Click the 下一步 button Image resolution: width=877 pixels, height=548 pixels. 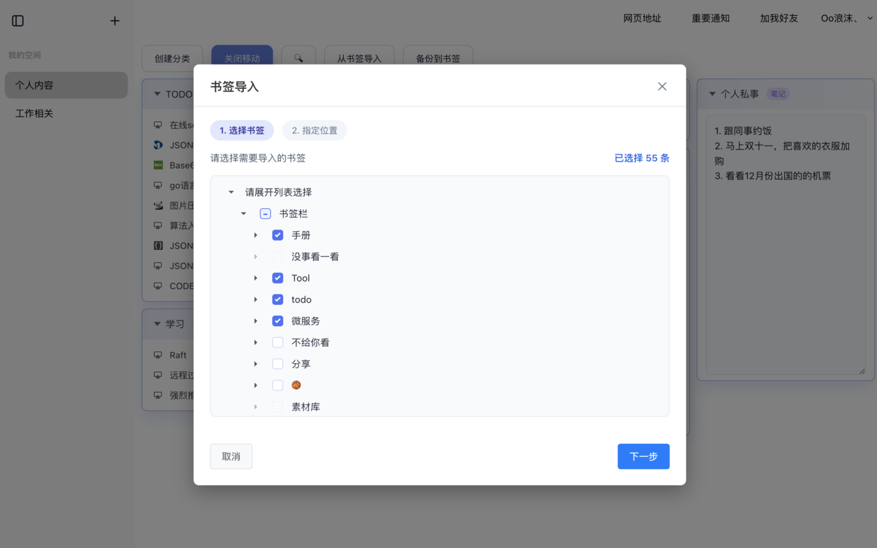pos(643,456)
